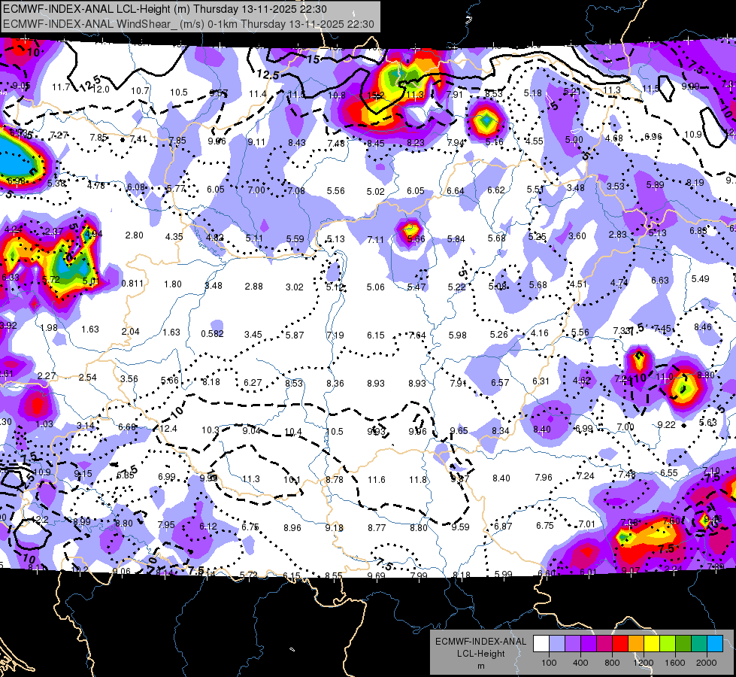Click the wind shear value "2.80"
Screen dimensions: 736x677
tap(134, 235)
